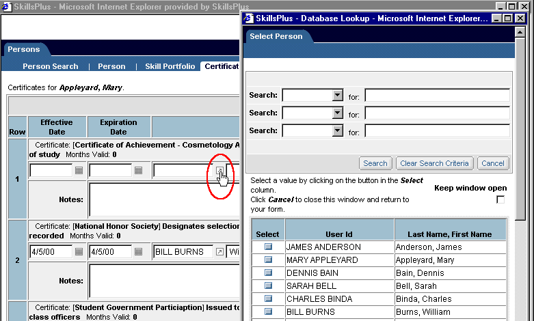Click Internet Explorer icon in Database Lookup title bar

pos(249,18)
